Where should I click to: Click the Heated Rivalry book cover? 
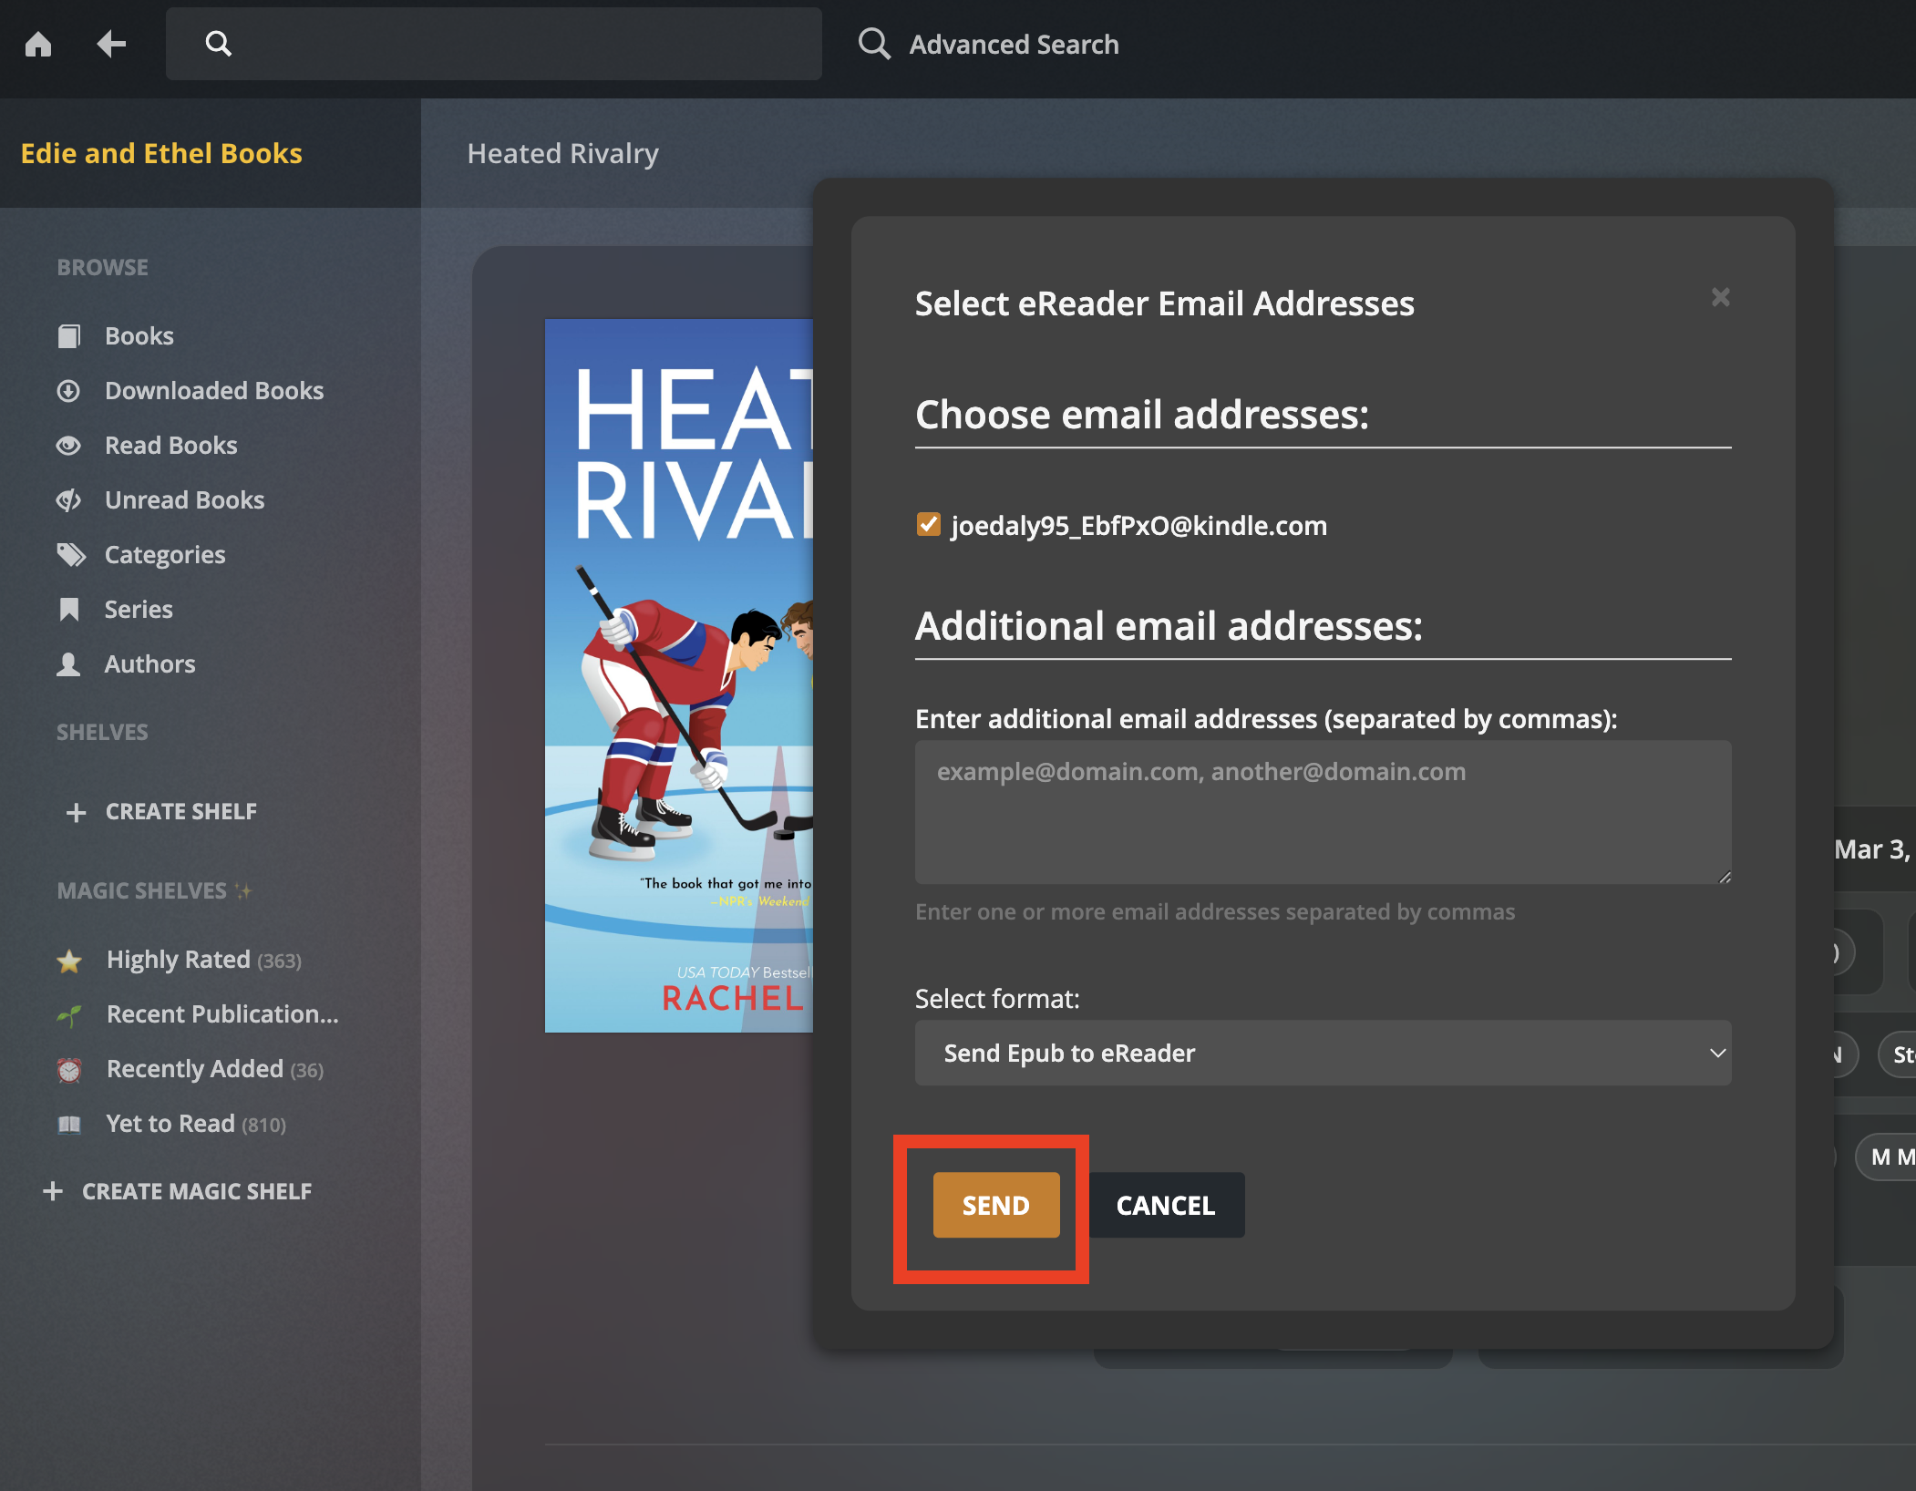[679, 675]
